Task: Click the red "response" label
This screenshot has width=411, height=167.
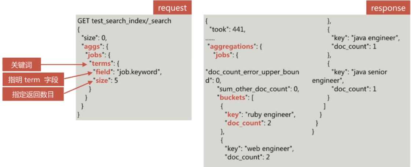Action: [388, 8]
